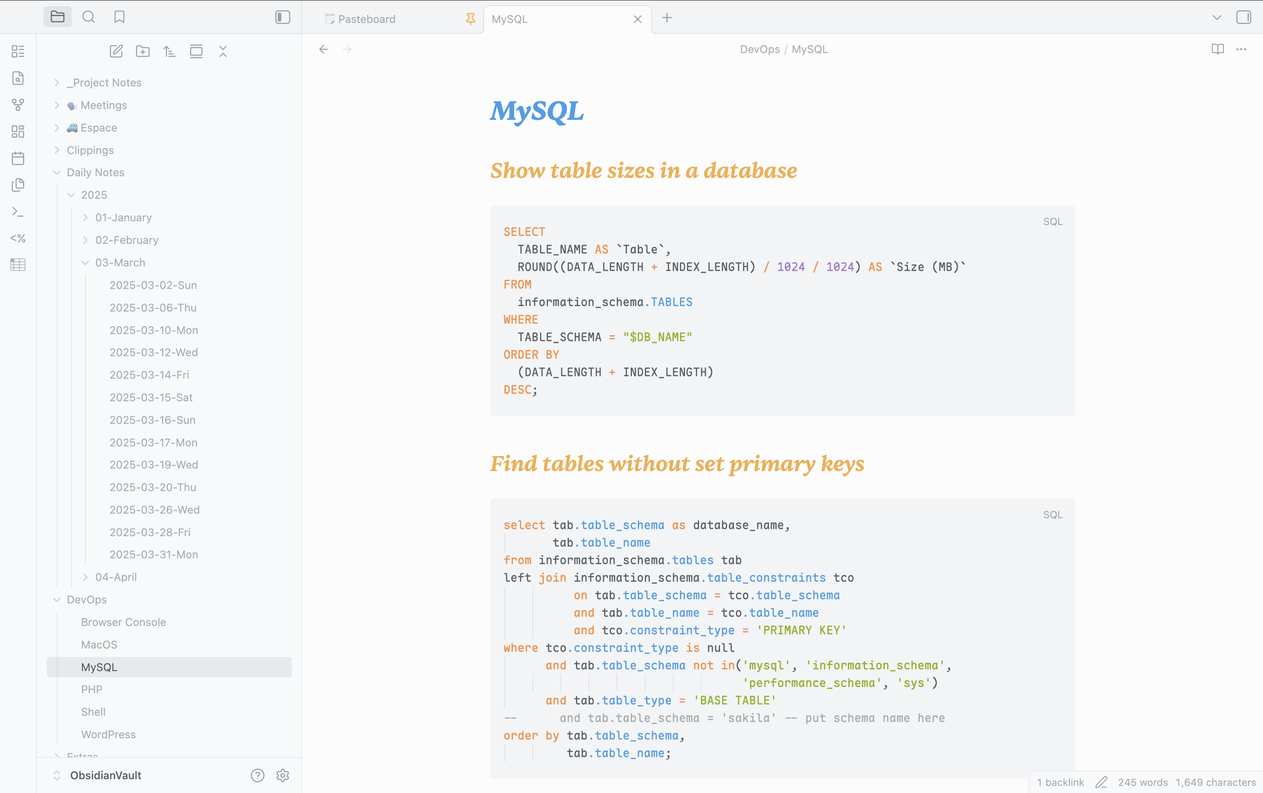Click the MySQL breadcrumb title
The width and height of the screenshot is (1263, 793).
point(810,49)
